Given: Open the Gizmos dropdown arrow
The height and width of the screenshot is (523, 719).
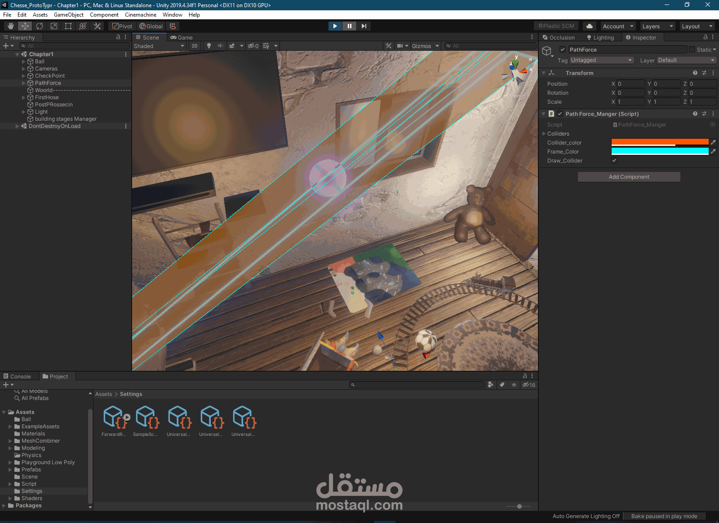Looking at the screenshot, I should (437, 46).
